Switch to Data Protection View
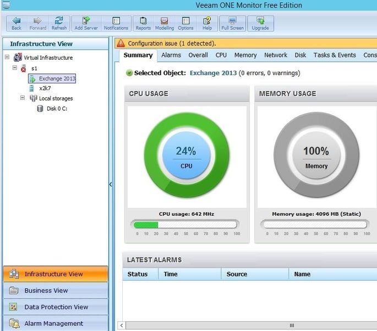Image resolution: width=377 pixels, height=331 pixels. click(x=56, y=307)
